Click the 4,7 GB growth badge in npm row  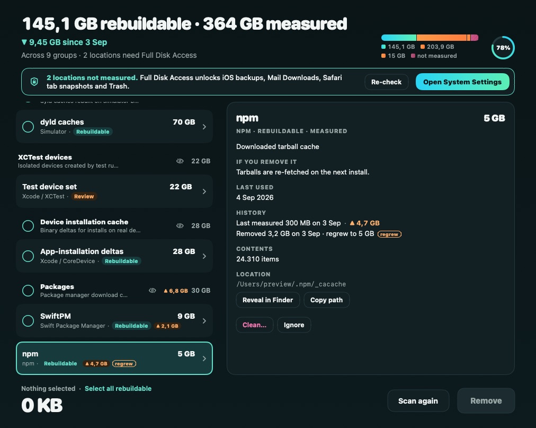point(96,364)
